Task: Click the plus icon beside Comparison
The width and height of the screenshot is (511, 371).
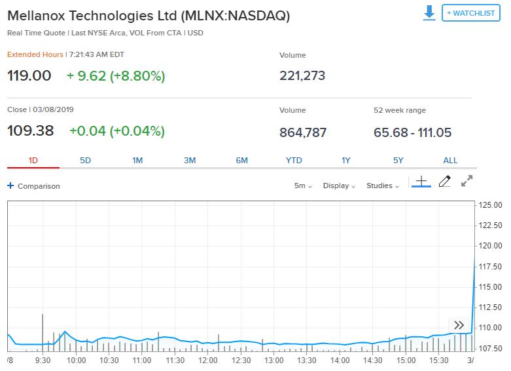Action: pyautogui.click(x=10, y=185)
